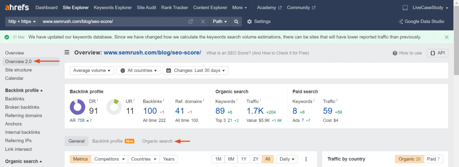Screen dimensions: 459x167
Task: Click Paid search Keywords info icon
Action: click(x=314, y=100)
